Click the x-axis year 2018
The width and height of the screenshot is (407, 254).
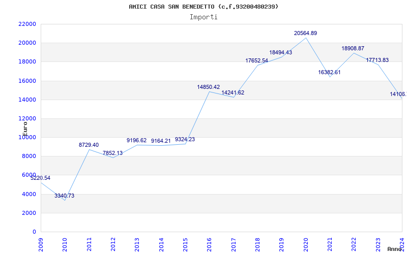pos(257,245)
